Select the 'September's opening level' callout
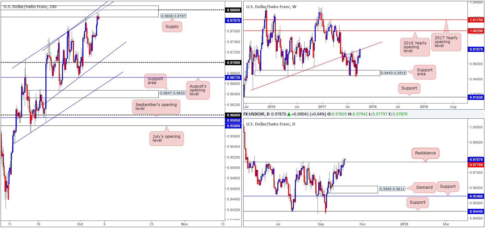 (x=156, y=107)
